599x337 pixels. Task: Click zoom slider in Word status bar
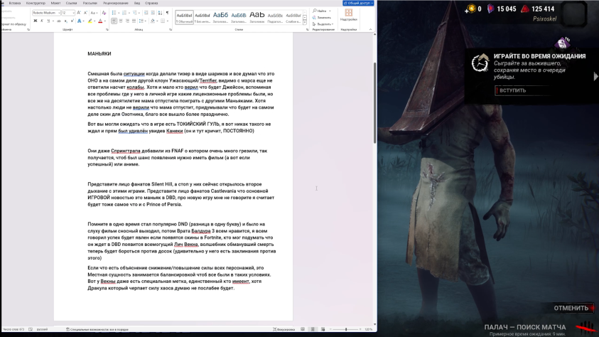pos(346,329)
